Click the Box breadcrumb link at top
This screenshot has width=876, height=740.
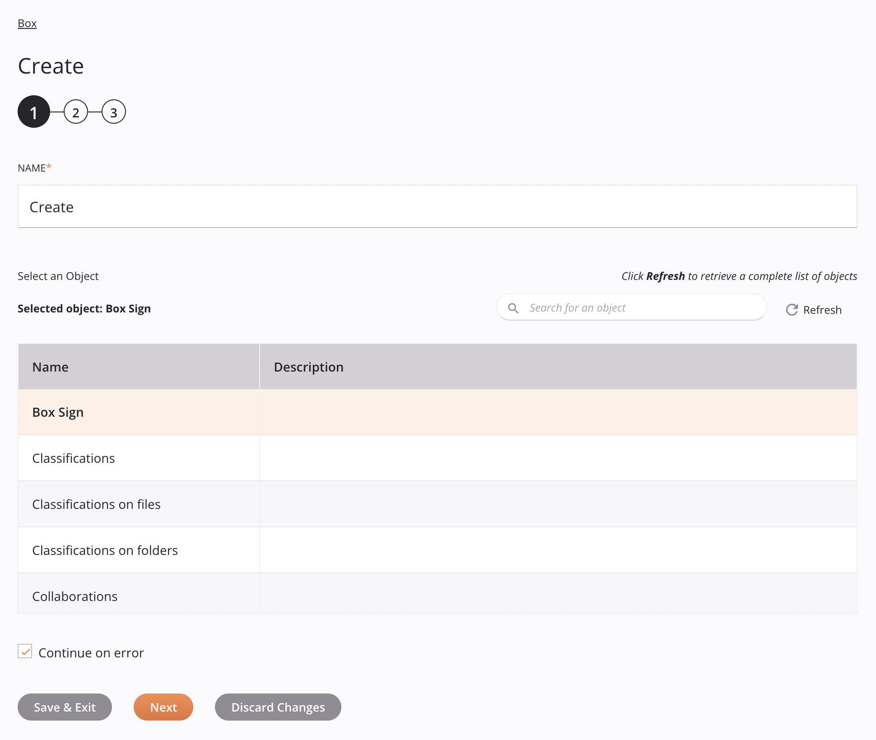tap(27, 23)
